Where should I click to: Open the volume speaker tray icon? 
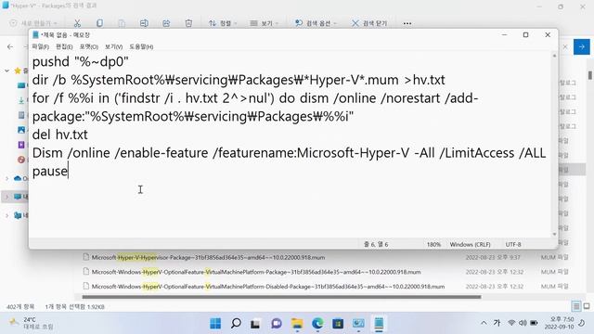523,323
